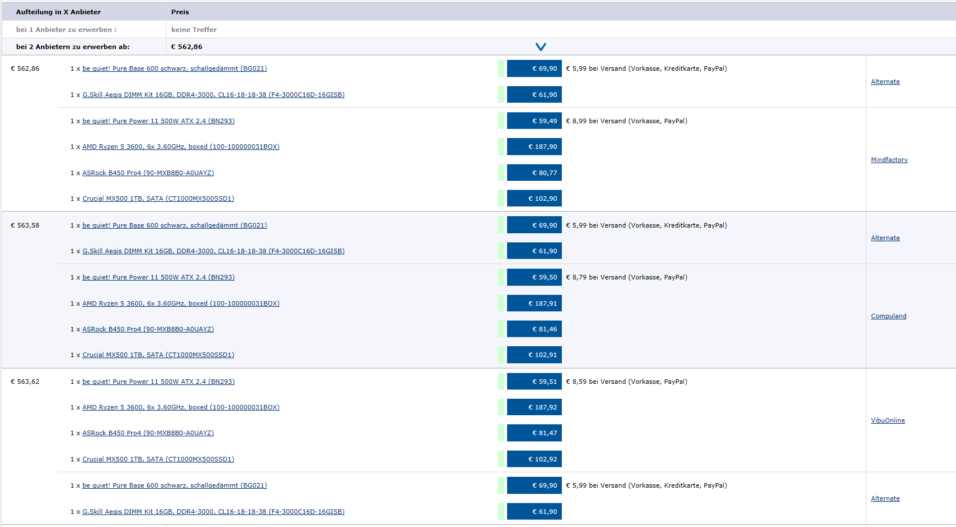The image size is (956, 527).
Task: Select the 'keine Treffer' text
Action: point(194,30)
